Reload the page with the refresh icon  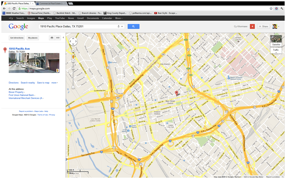point(14,9)
